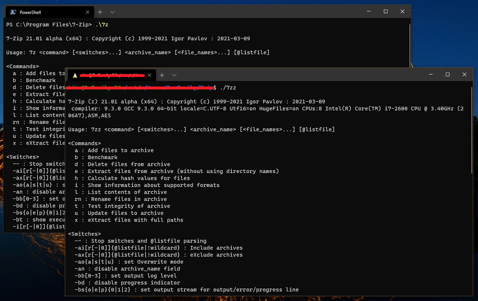Click 'h : Calculate hash values for files'
Screen dimensions: 478x301
point(132,178)
